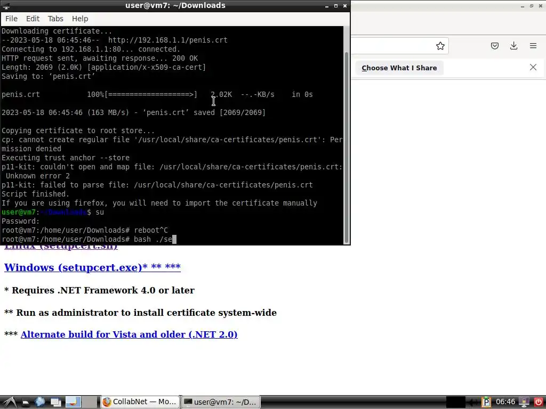546x409 pixels.
Task: Open the Windows (setupcert.exe) download link
Action: tap(92, 267)
